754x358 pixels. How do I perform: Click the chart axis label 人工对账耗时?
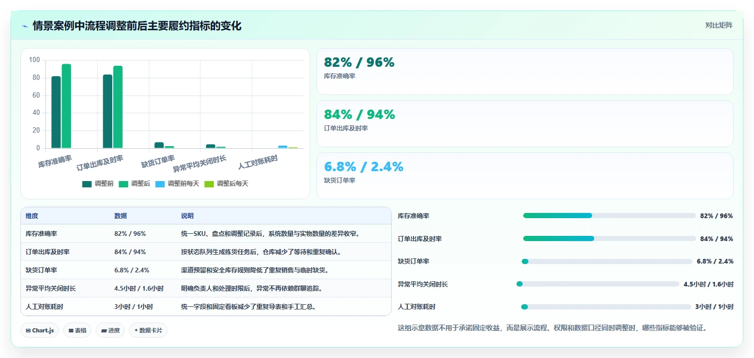[257, 162]
